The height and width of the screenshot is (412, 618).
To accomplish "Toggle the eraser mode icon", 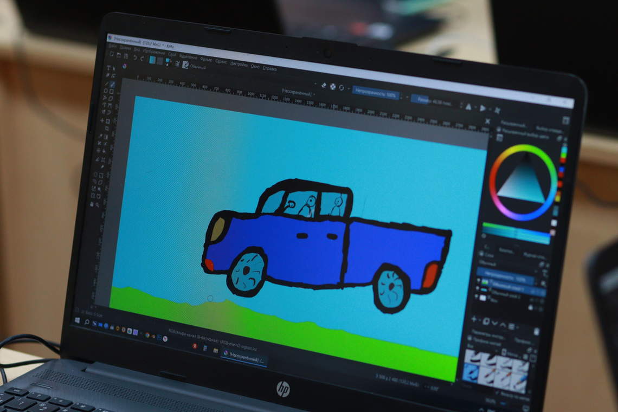I will tap(324, 85).
